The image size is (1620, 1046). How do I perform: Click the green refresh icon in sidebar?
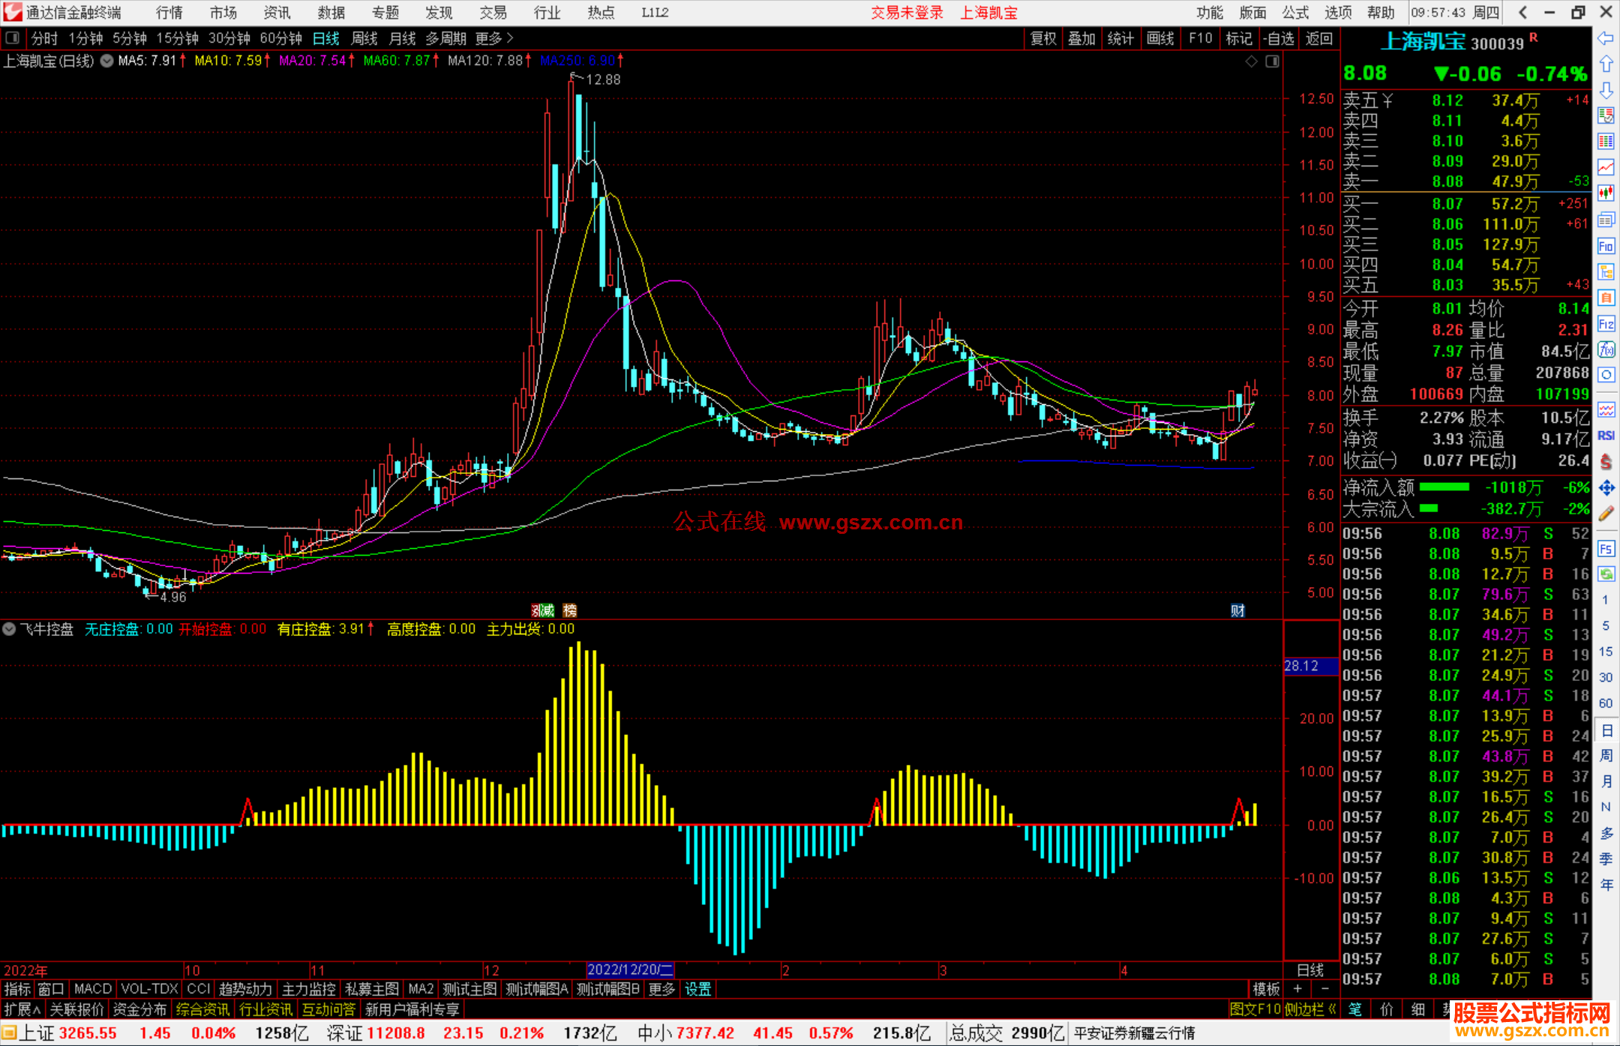[x=1606, y=574]
